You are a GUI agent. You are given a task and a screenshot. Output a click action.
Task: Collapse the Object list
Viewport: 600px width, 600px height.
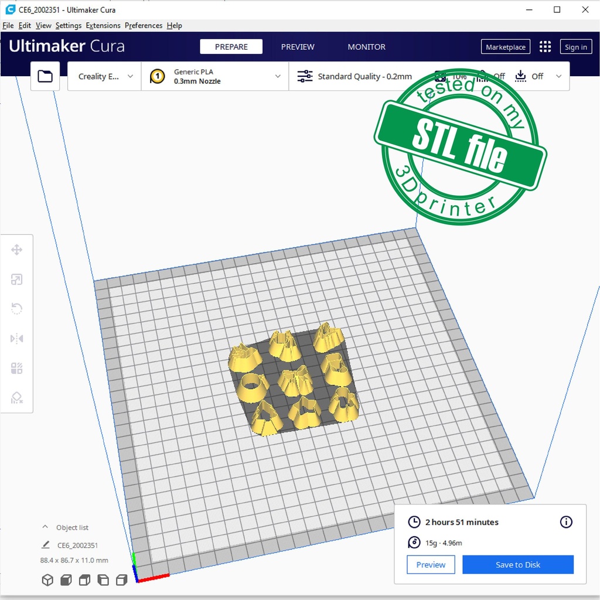[x=45, y=527]
